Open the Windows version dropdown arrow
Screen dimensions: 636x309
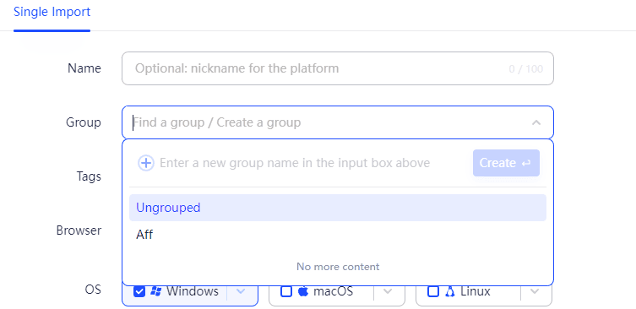pyautogui.click(x=241, y=291)
